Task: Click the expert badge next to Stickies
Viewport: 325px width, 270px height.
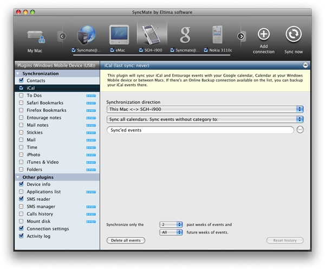Action: point(91,133)
